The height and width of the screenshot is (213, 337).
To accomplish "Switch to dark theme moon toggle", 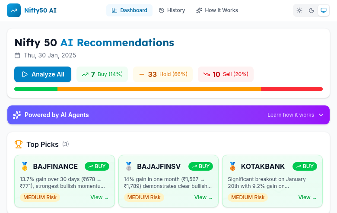I will pos(311,10).
